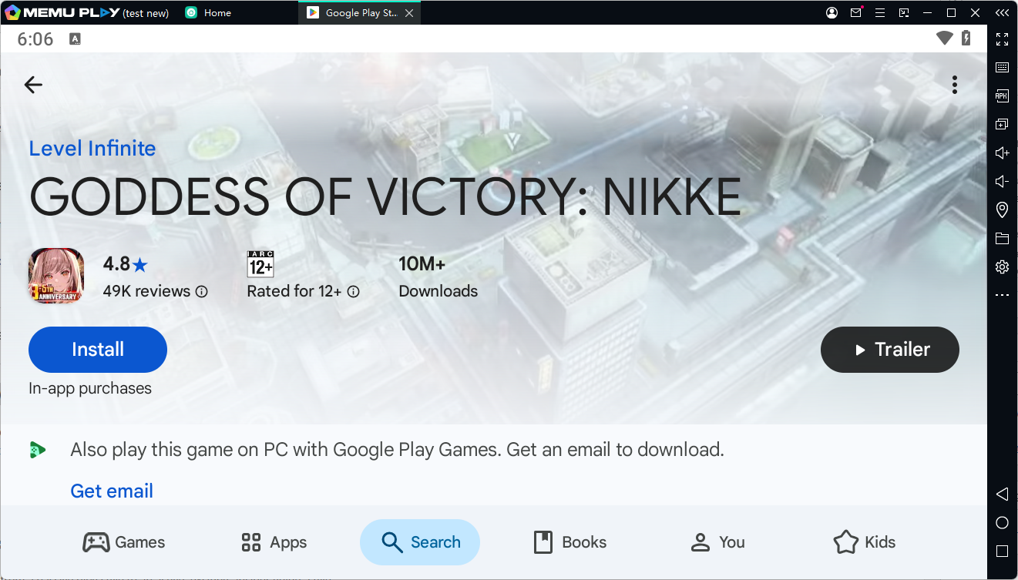This screenshot has width=1018, height=580.
Task: Switch to the Games tab
Action: tap(124, 542)
